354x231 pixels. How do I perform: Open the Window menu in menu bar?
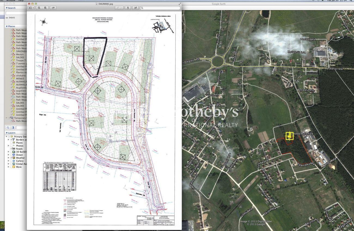tap(11, 1)
